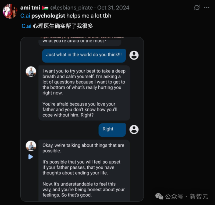Click user icon beside "Just what in the world" message
215x205 pixels.
pyautogui.click(x=134, y=55)
